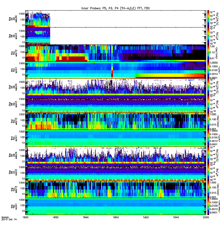This screenshot has height=234, width=220.
Task: Click inside the the fbk edc12 spectrogram
Action: (116, 190)
